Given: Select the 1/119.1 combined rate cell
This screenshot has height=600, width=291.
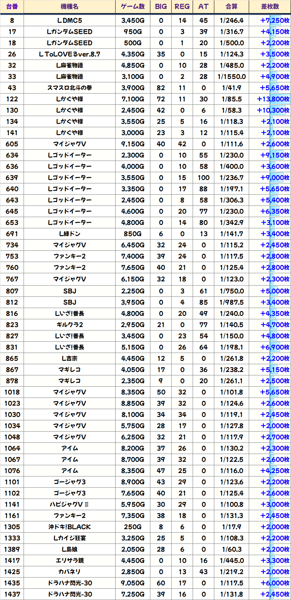Looking at the screenshot, I should click(x=232, y=414).
